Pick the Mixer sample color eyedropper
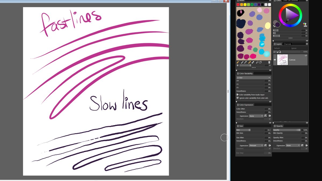The height and width of the screenshot is (181, 322). click(249, 62)
